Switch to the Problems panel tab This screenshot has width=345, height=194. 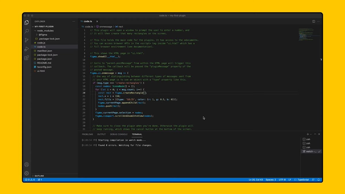87,134
